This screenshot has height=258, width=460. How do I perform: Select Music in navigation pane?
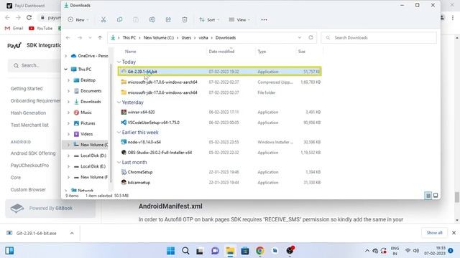86,113
